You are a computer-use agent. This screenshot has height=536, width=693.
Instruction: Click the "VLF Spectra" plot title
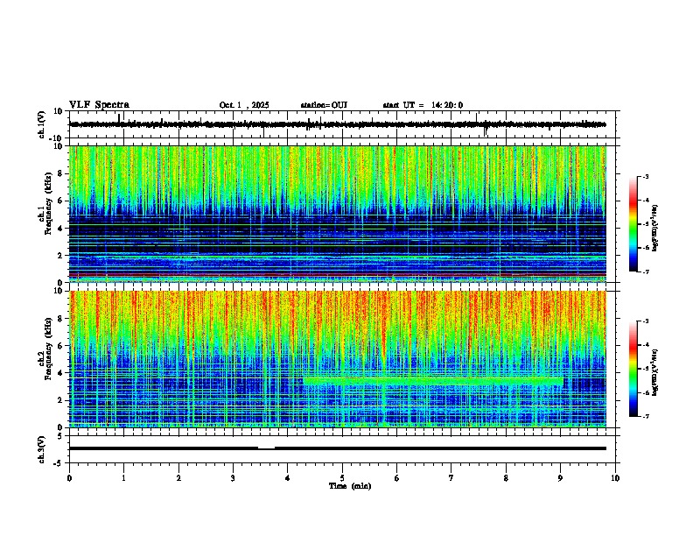point(99,105)
